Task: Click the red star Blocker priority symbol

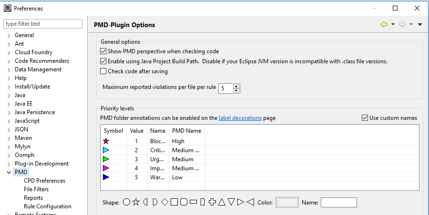Action: pyautogui.click(x=106, y=141)
